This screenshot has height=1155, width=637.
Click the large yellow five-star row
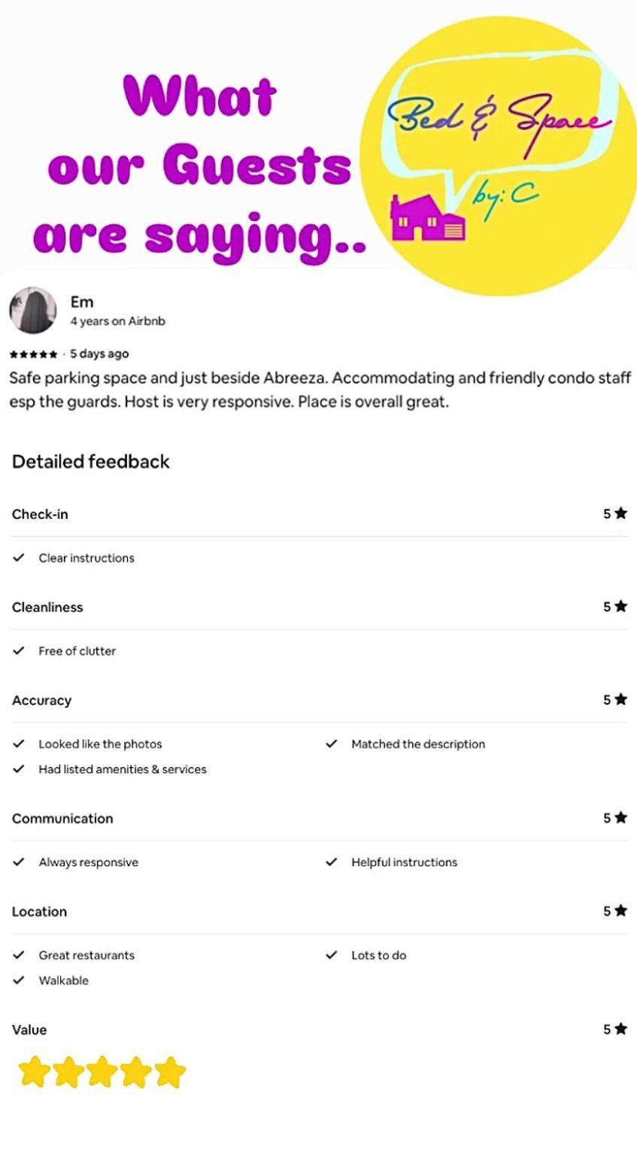coord(102,1072)
